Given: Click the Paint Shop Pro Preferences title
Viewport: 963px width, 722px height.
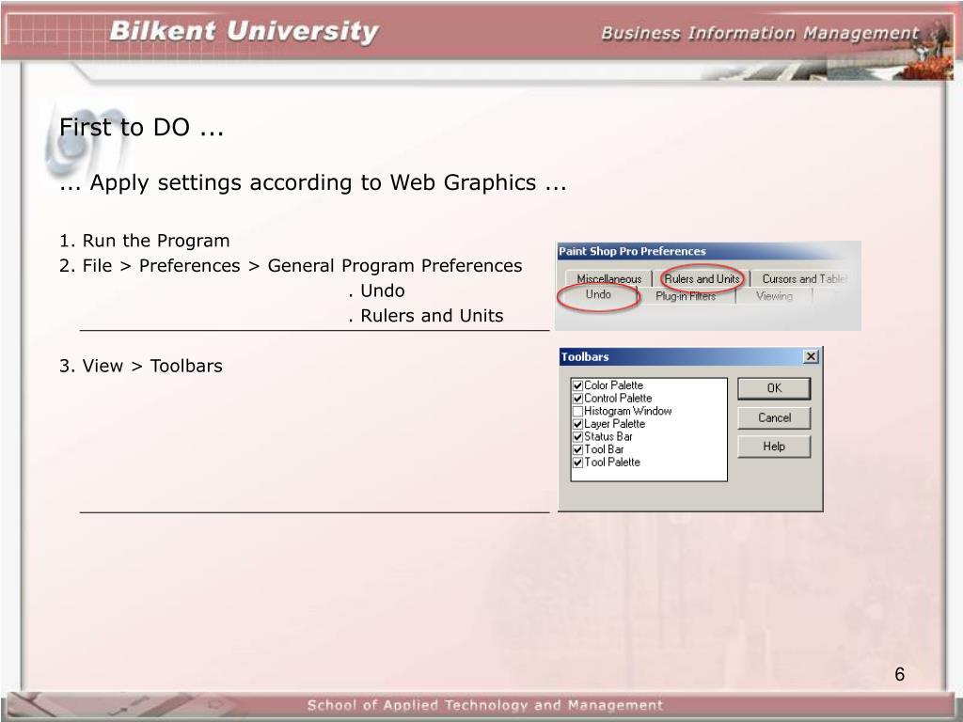Looking at the screenshot, I should pyautogui.click(x=632, y=251).
